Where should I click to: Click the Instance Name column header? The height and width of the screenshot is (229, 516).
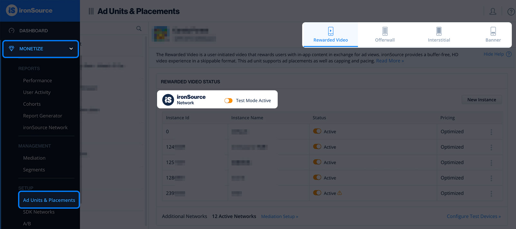(x=247, y=118)
